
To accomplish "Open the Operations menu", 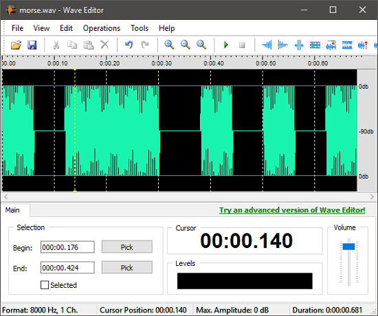I will tap(102, 28).
